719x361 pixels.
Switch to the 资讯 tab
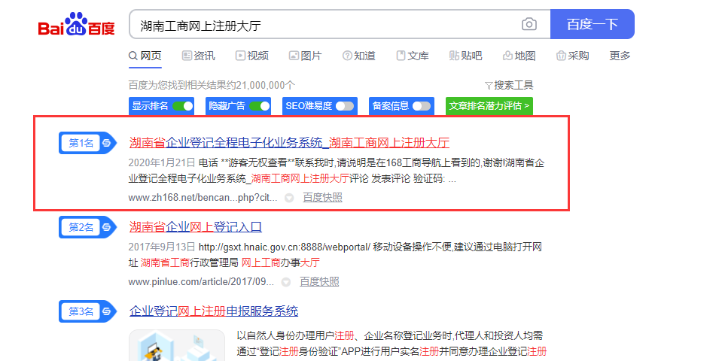(x=199, y=56)
